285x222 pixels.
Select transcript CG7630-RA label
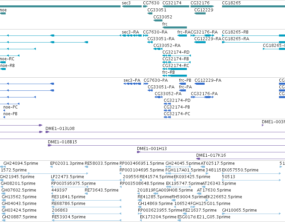(x=155, y=32)
